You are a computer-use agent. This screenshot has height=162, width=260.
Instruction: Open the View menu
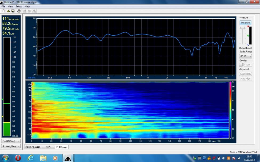[x=10, y=6]
